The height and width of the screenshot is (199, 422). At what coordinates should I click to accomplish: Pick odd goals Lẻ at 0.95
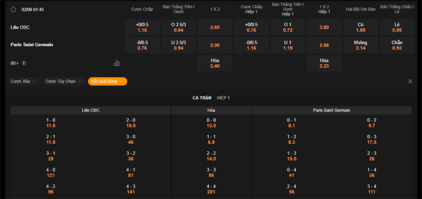[397, 27]
